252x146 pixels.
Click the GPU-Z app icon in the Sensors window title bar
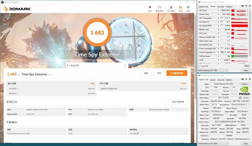click(199, 2)
